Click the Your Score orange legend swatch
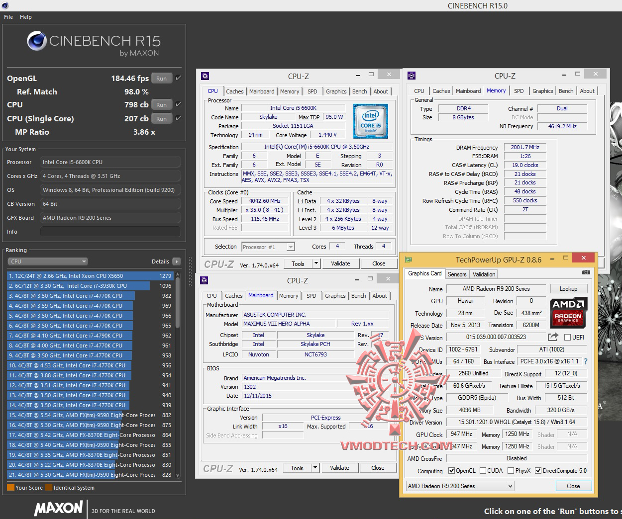622x519 pixels. 10,488
